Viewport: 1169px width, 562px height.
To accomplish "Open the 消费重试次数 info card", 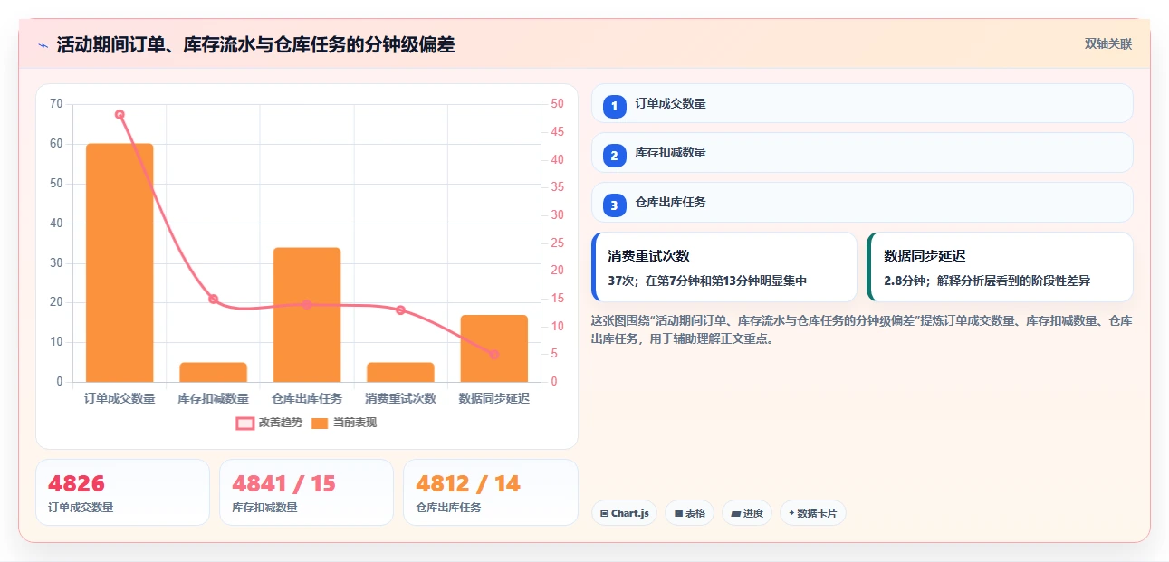I will coord(723,267).
